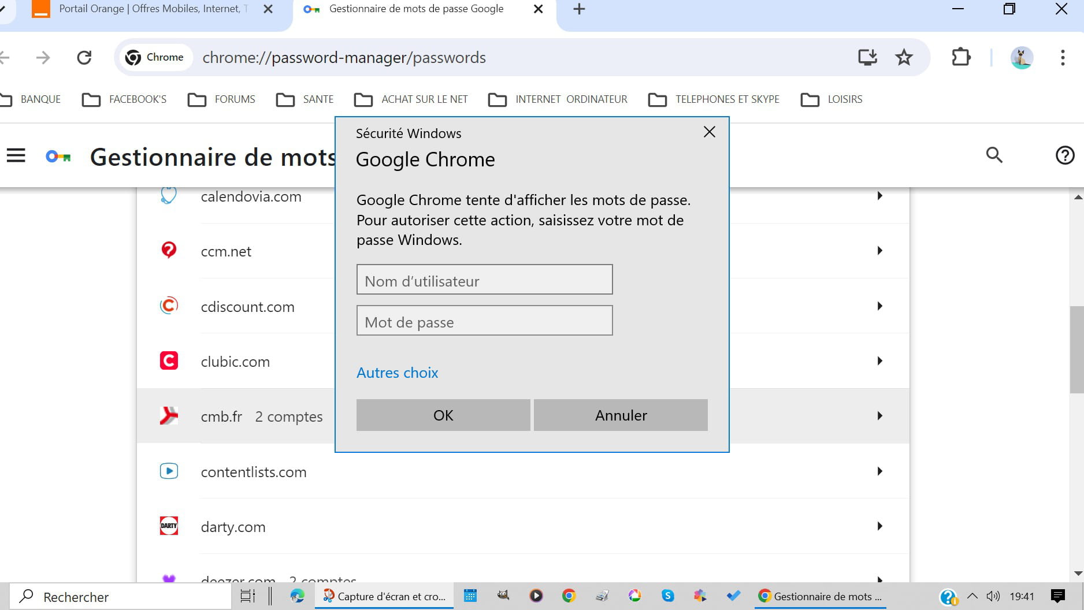Close the Sécurité Windows dialog
Viewport: 1084px width, 610px height.
(x=710, y=132)
